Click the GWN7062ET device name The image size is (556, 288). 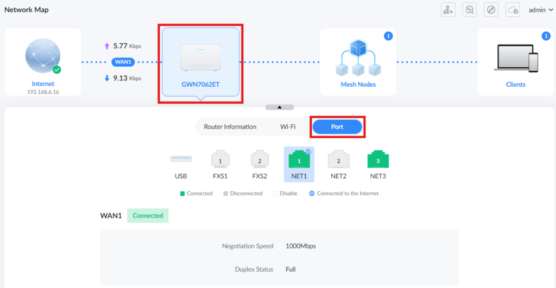pyautogui.click(x=201, y=84)
